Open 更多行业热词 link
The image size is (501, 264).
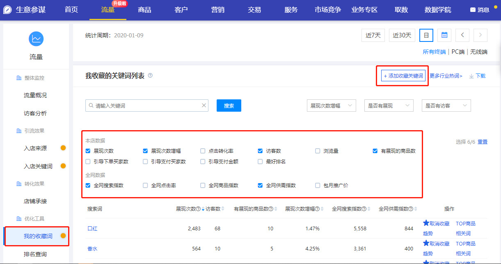click(x=446, y=76)
